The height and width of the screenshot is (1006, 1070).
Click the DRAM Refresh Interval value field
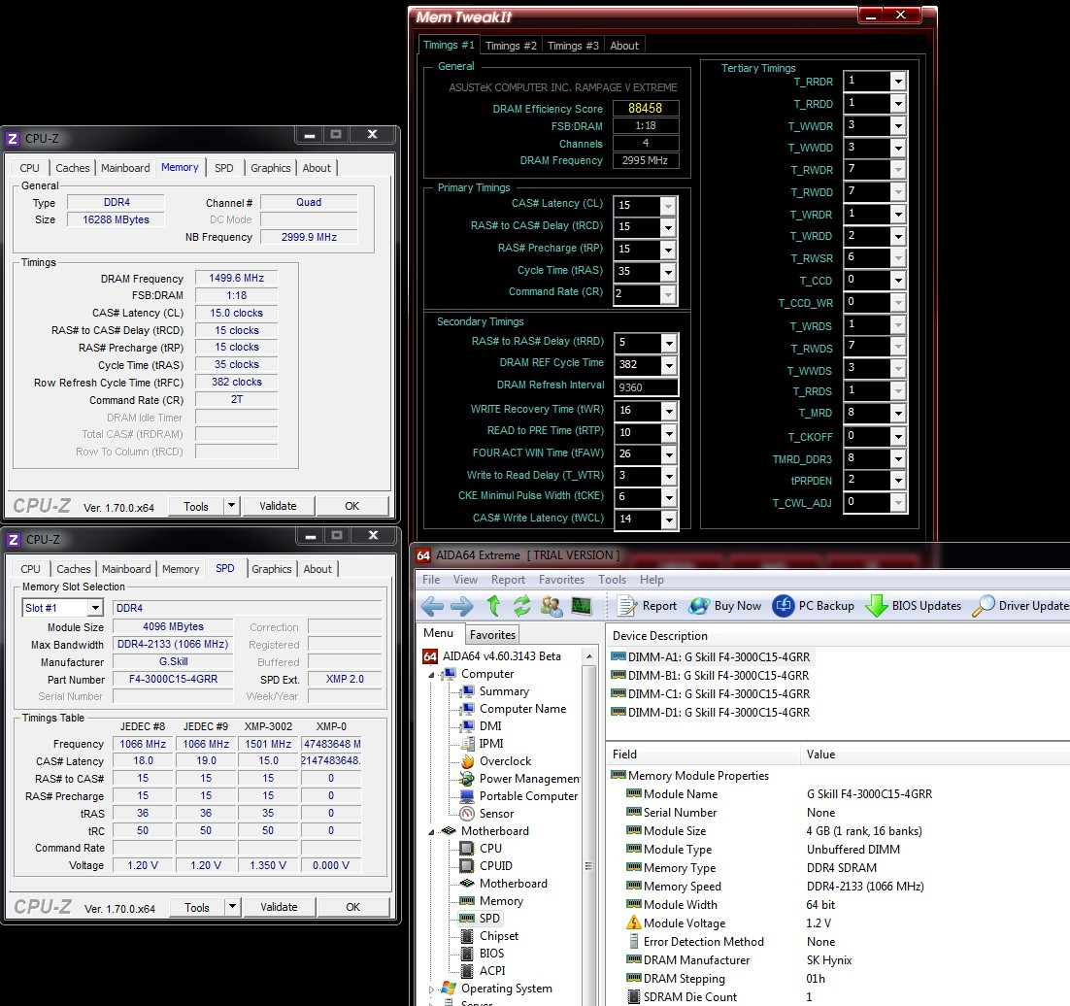647,386
